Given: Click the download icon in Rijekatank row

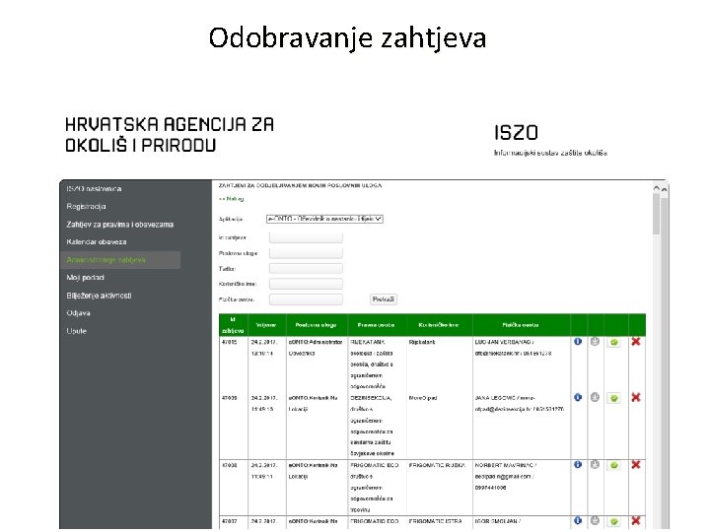Looking at the screenshot, I should pyautogui.click(x=595, y=342).
